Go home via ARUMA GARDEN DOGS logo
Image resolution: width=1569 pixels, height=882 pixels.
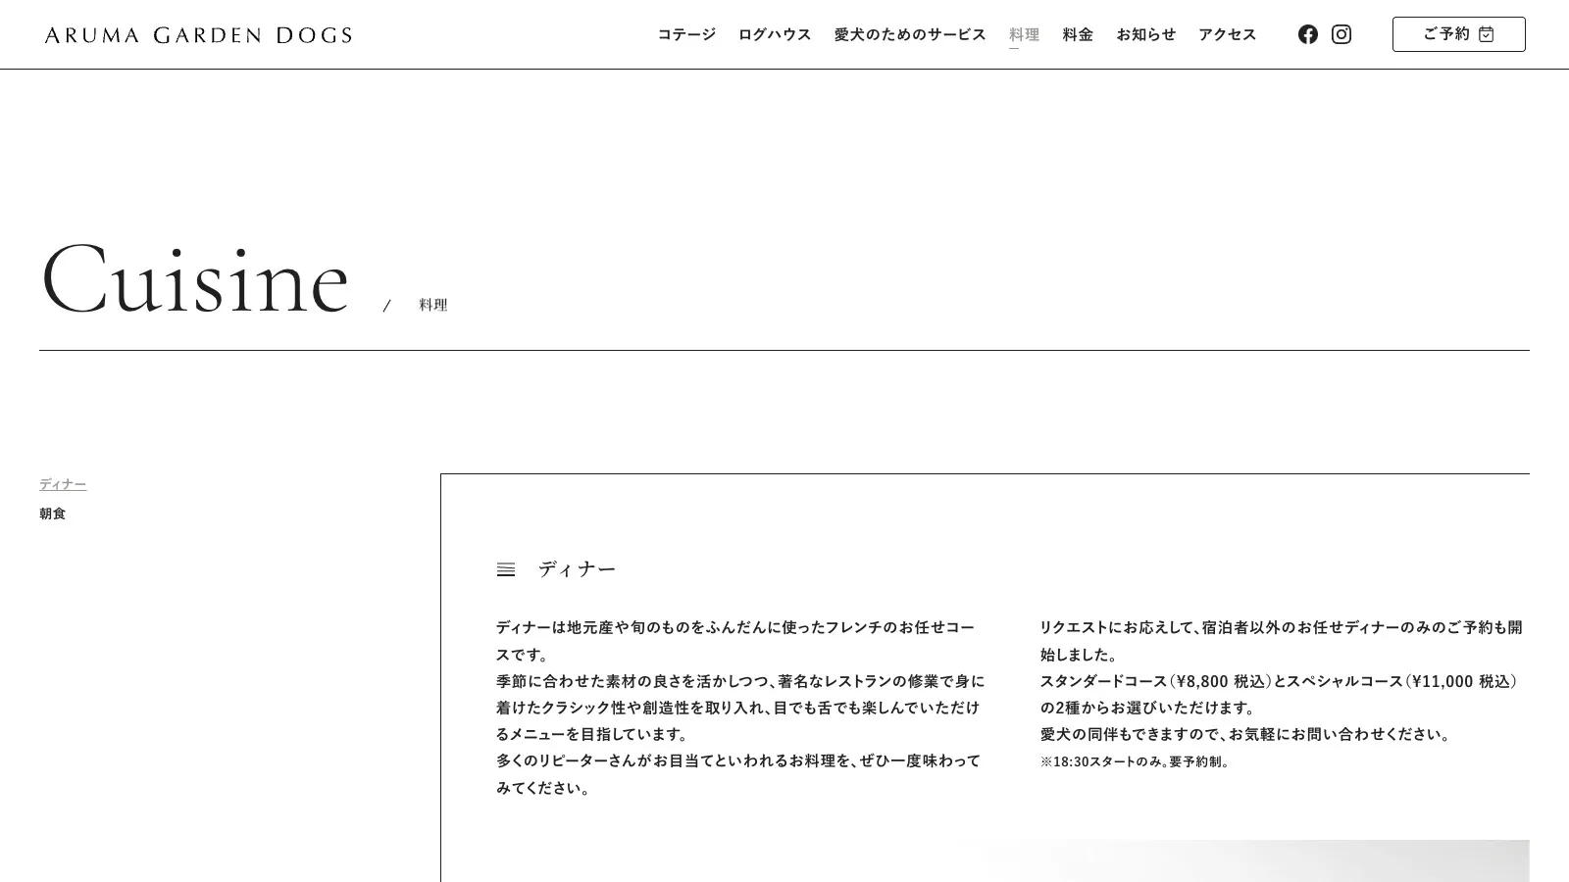click(x=198, y=35)
